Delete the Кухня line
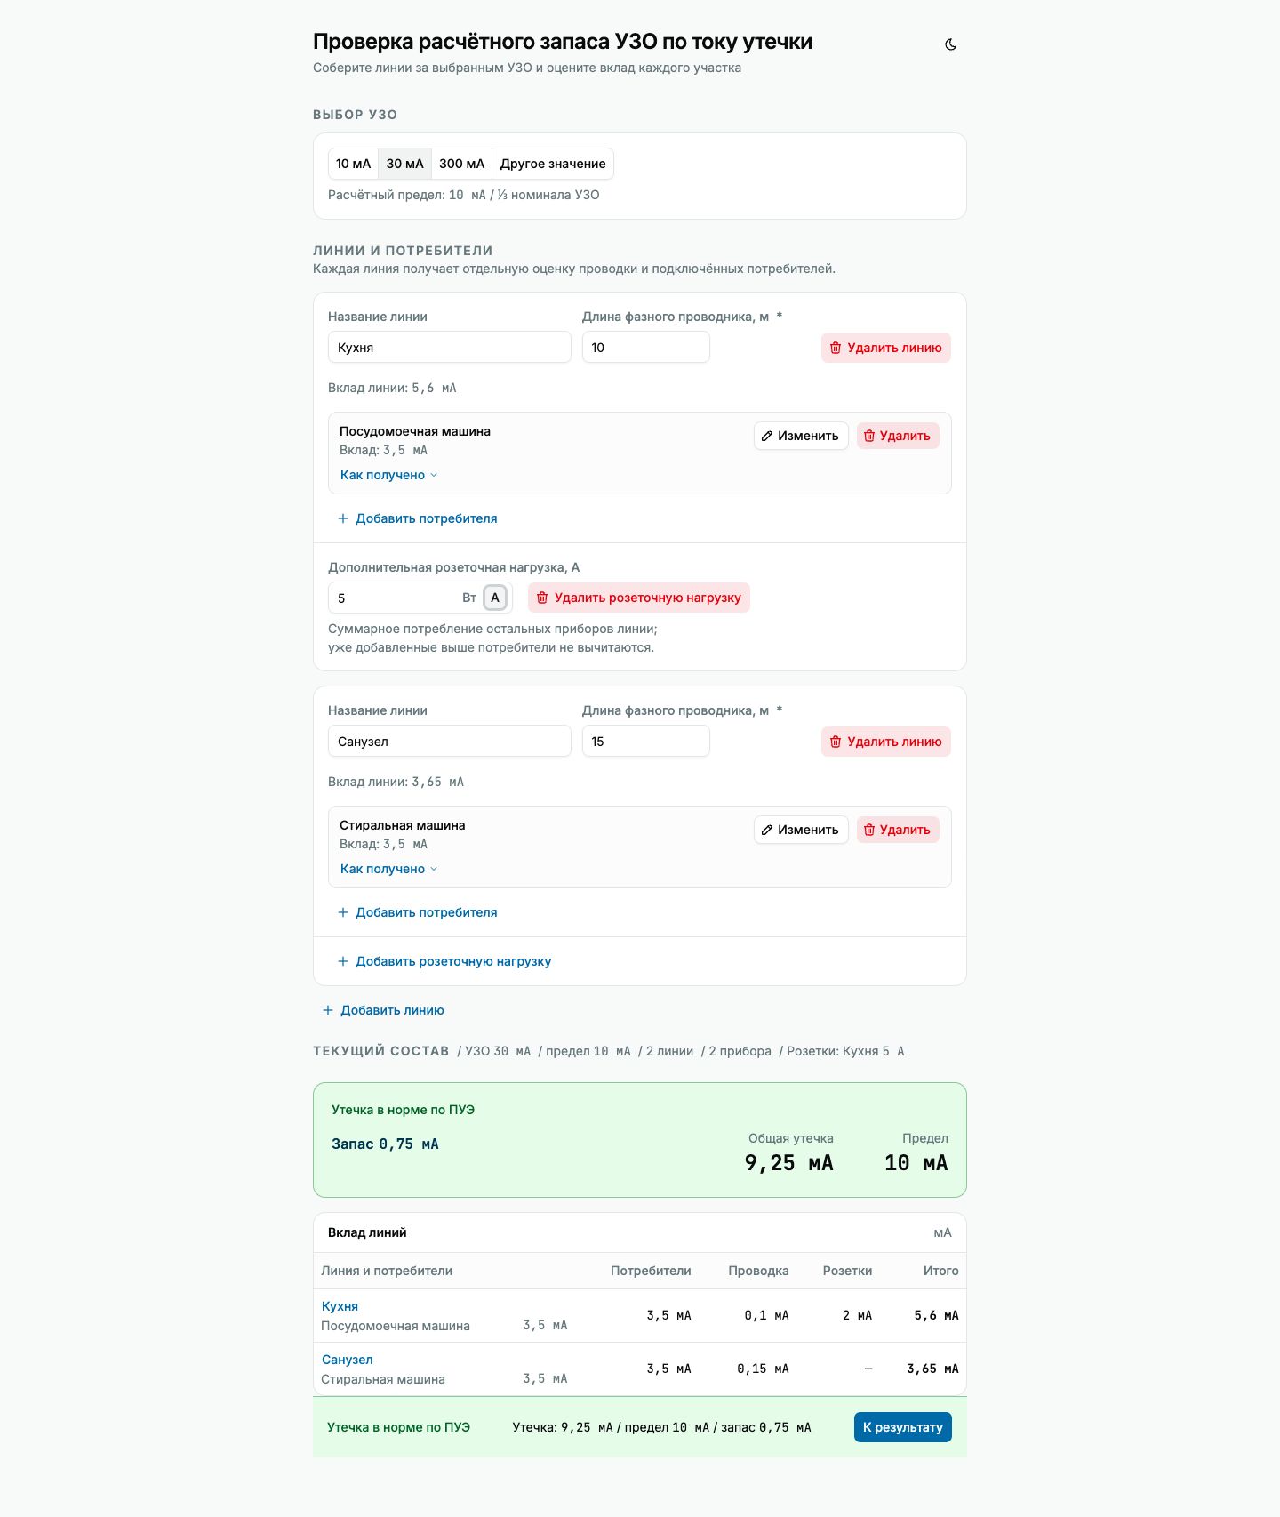Screen dimensions: 1280x1517 885,348
